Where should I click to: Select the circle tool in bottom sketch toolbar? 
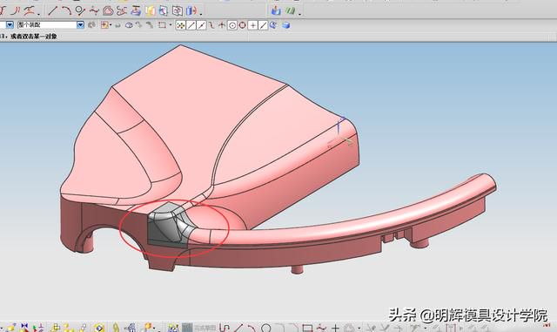coord(265,328)
